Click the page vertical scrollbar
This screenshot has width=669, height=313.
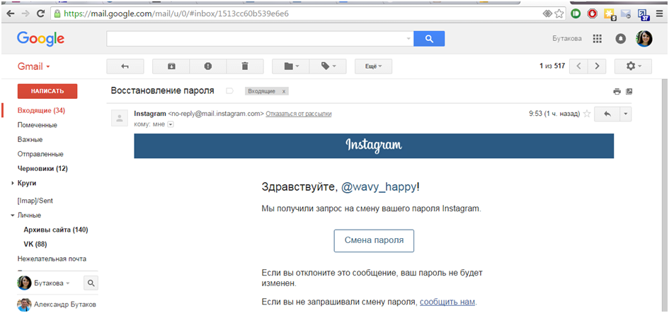pos(663,196)
